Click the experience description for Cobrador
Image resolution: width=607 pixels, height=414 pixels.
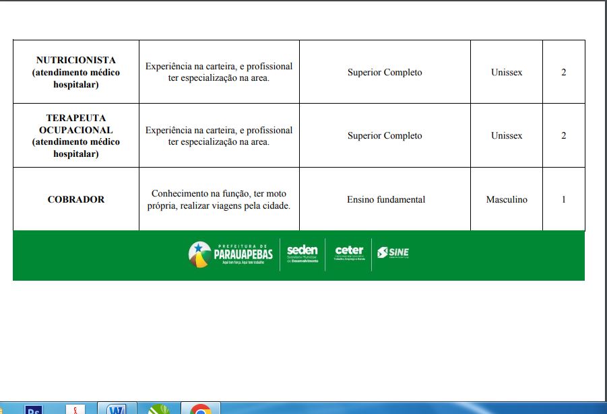click(x=219, y=199)
